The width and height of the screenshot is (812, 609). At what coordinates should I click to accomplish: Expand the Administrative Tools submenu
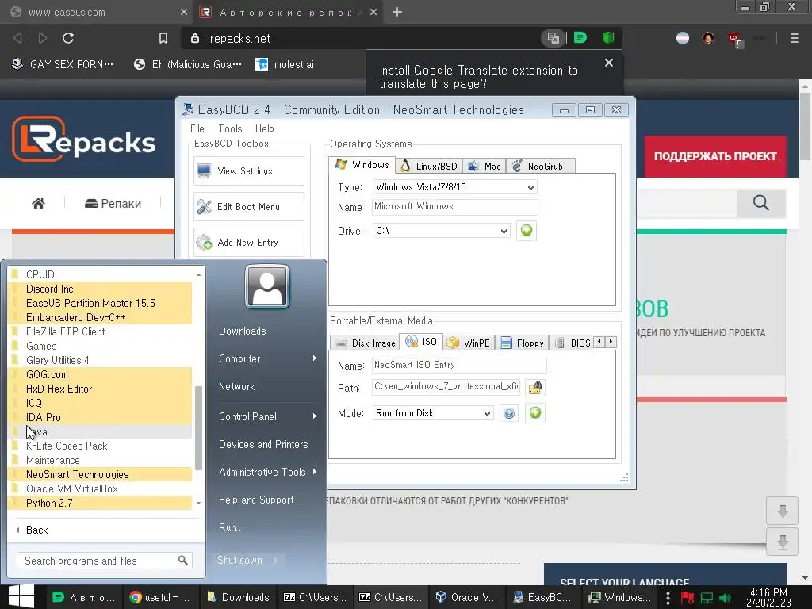[267, 472]
